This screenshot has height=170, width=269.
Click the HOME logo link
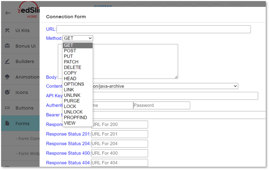(x=32, y=17)
